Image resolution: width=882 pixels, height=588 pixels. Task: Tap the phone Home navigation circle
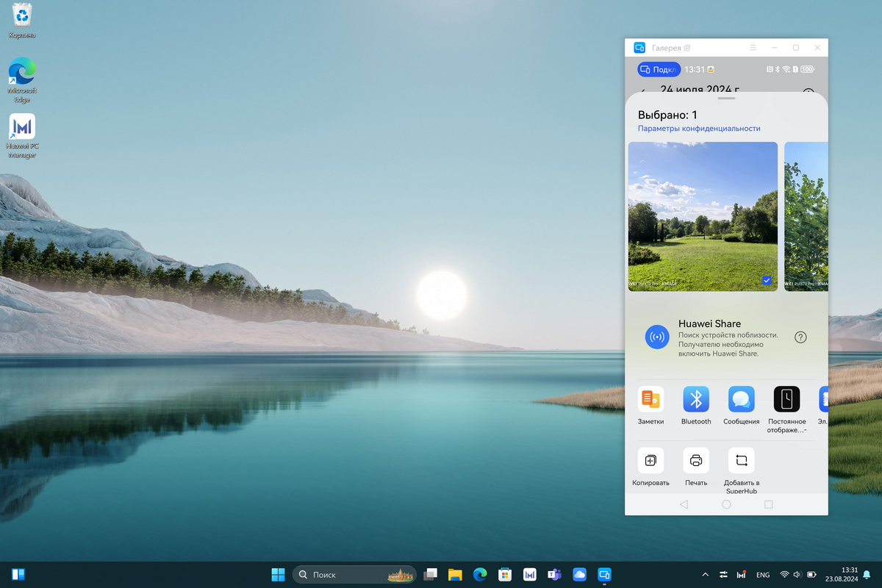(726, 504)
